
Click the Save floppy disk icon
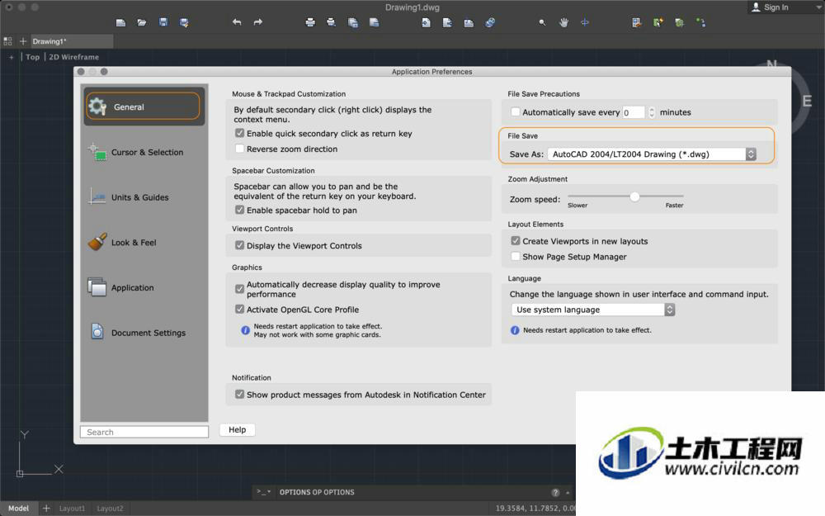[x=163, y=22]
